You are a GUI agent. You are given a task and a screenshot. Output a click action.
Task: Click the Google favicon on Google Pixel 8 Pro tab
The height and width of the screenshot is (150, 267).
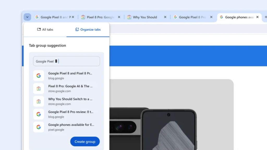pyautogui.click(x=175, y=17)
